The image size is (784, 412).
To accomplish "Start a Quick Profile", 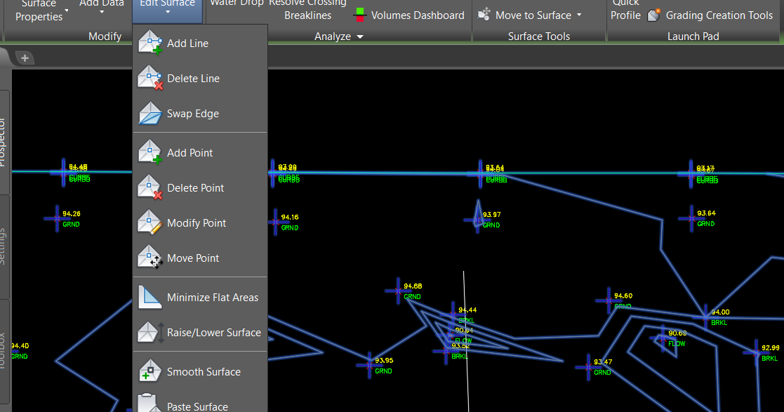I will 625,10.
